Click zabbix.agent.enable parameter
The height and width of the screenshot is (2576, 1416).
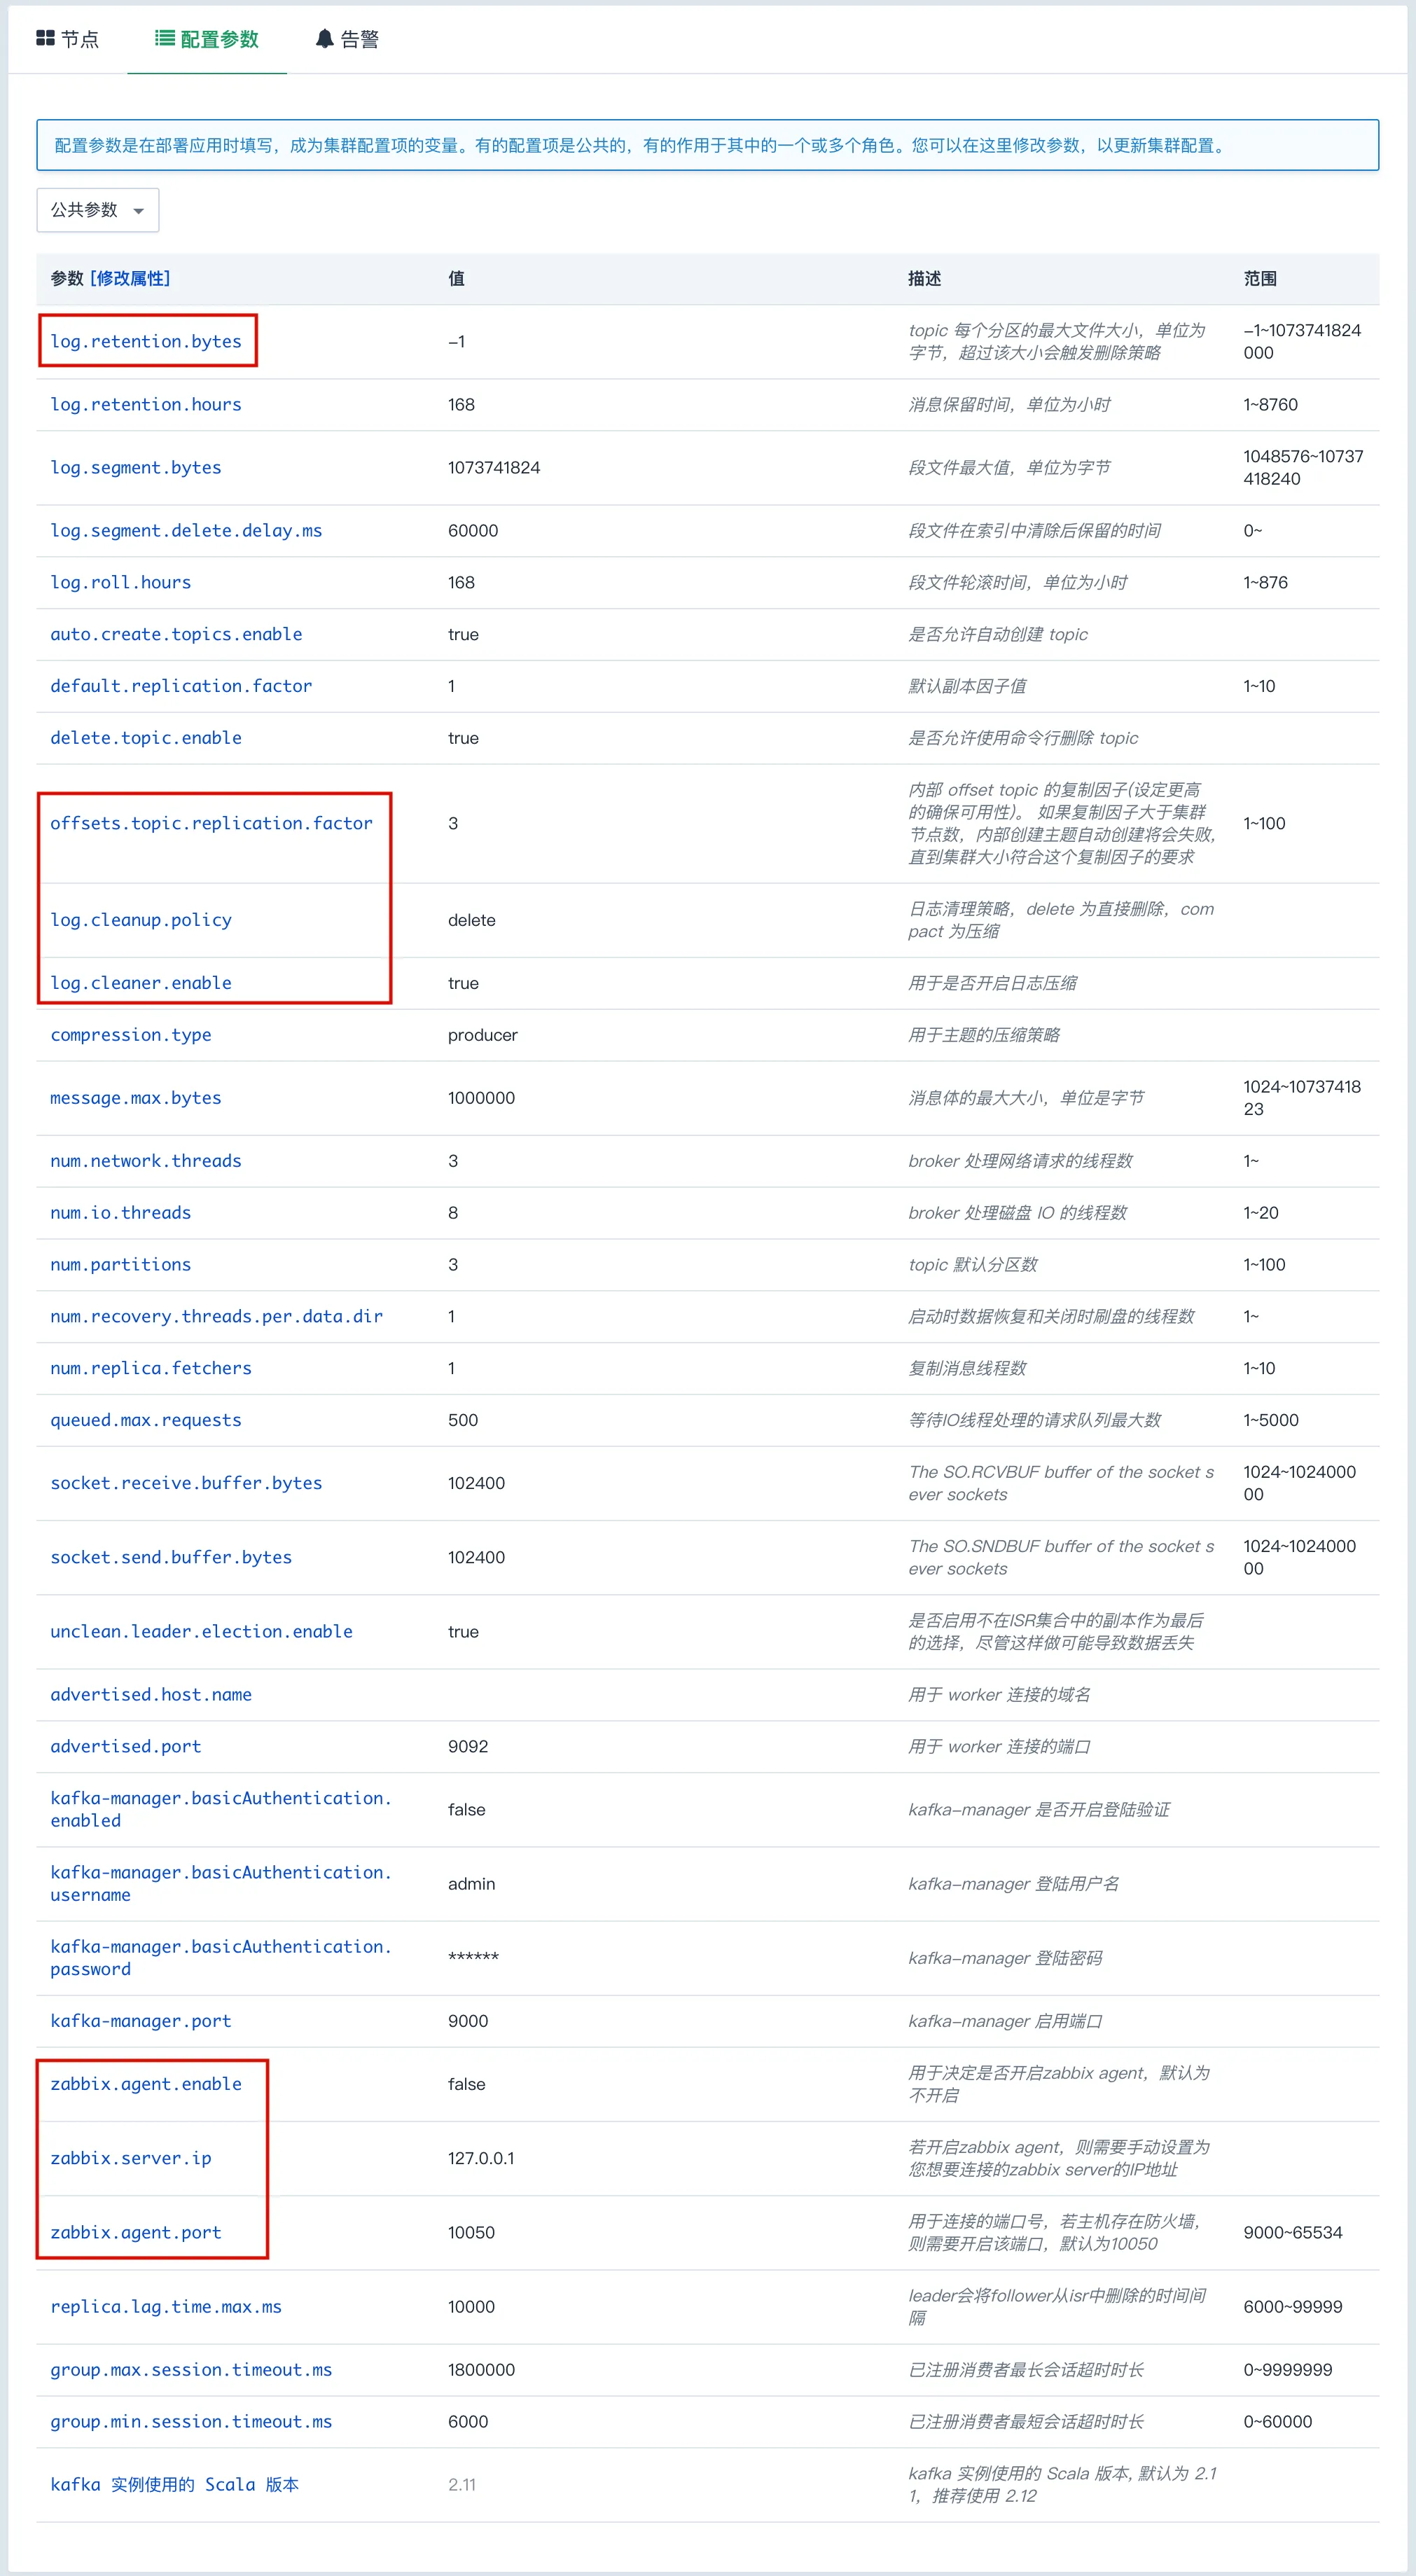pyautogui.click(x=146, y=2084)
